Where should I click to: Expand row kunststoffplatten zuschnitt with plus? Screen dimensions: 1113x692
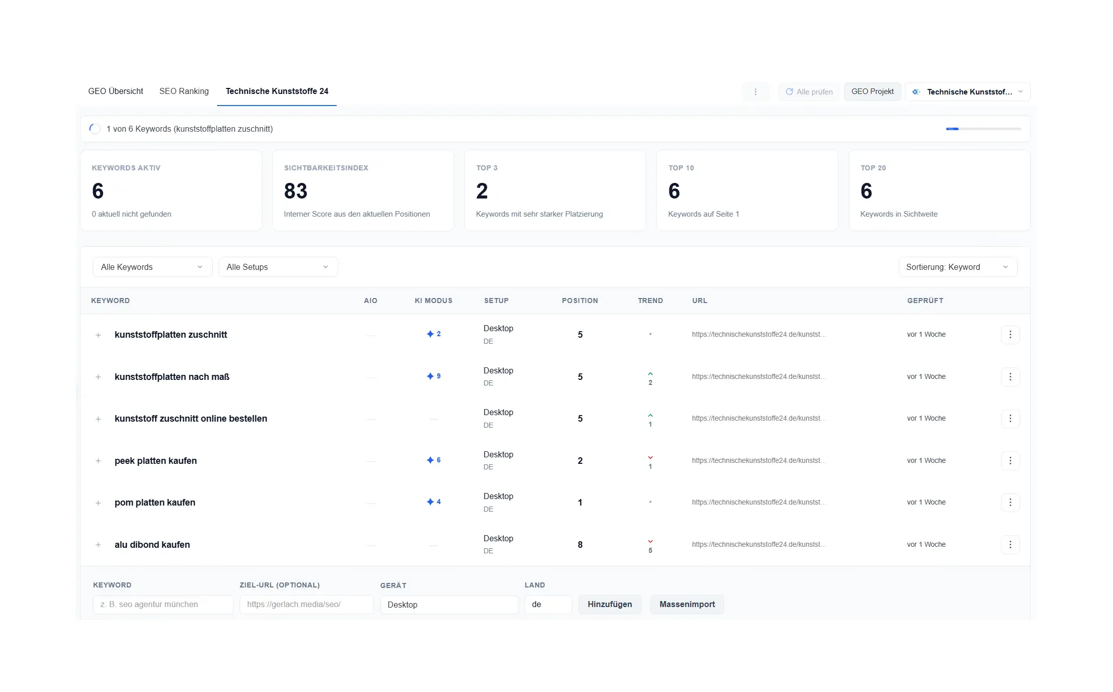coord(98,335)
